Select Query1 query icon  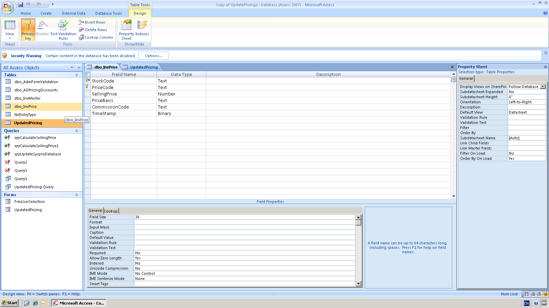tap(8, 178)
